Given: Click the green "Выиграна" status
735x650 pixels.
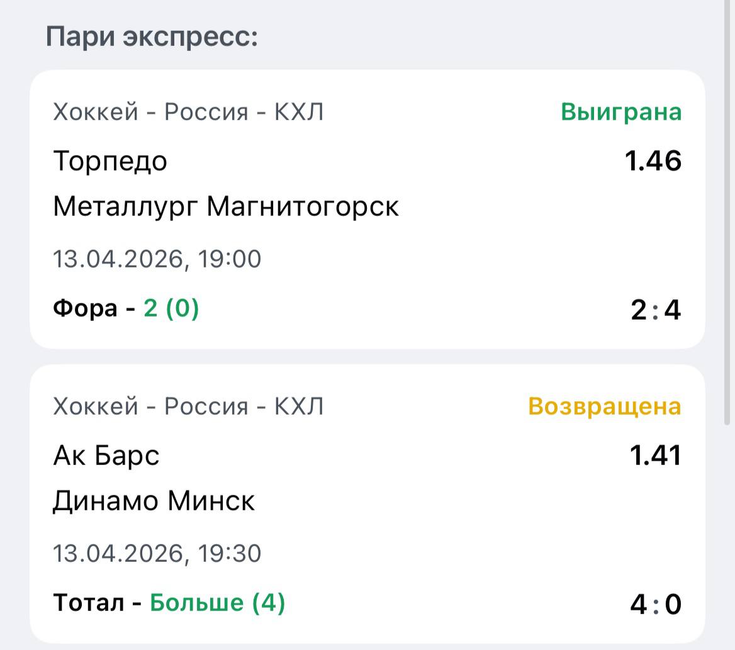Looking at the screenshot, I should [x=620, y=112].
